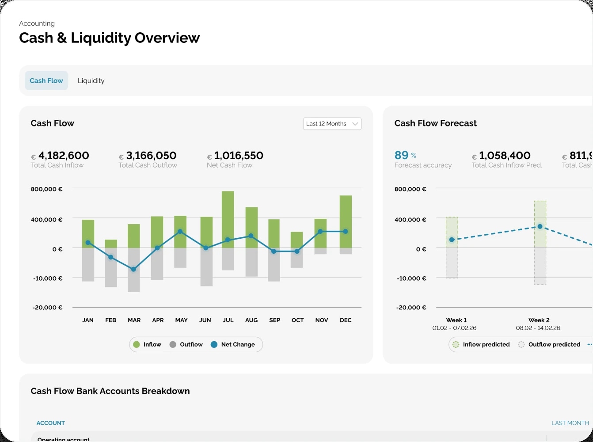This screenshot has height=442, width=593.
Task: Click the Cash Flow Bank Accounts Breakdown heading
Action: (x=110, y=391)
